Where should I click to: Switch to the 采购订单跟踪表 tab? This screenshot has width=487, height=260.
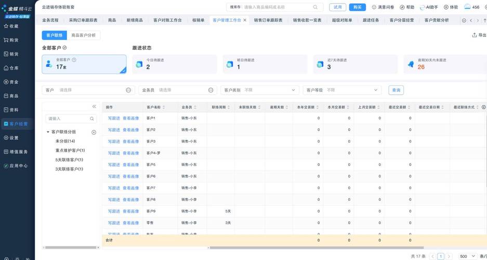click(83, 20)
